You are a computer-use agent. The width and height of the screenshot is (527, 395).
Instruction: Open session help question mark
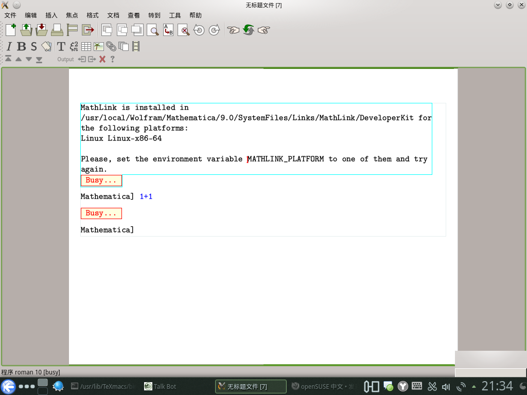point(113,59)
